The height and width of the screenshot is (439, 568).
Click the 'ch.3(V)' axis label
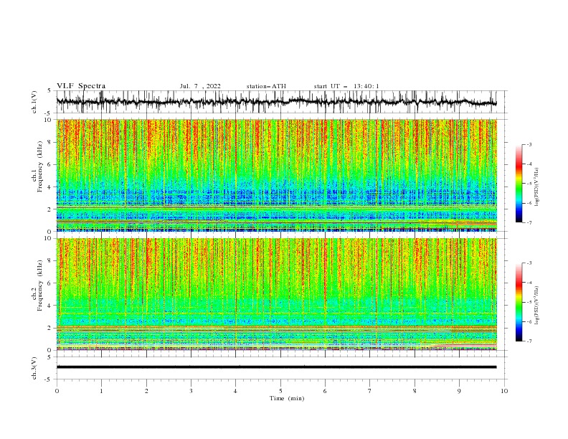point(34,368)
